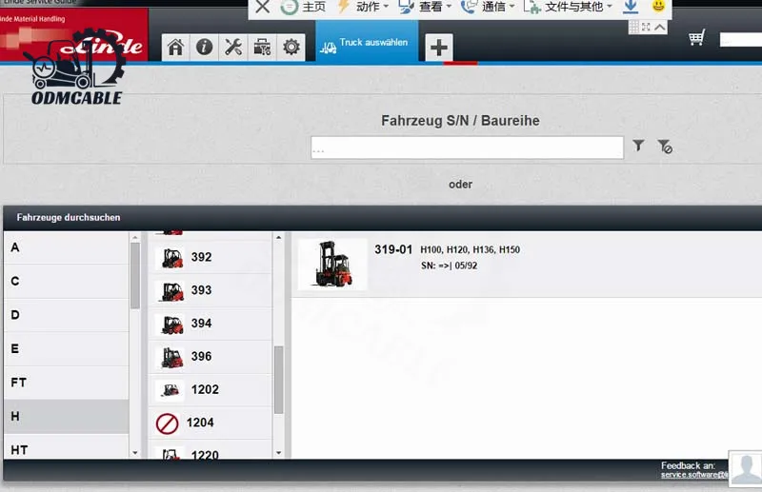Open the service.software feedback email link

(x=694, y=475)
